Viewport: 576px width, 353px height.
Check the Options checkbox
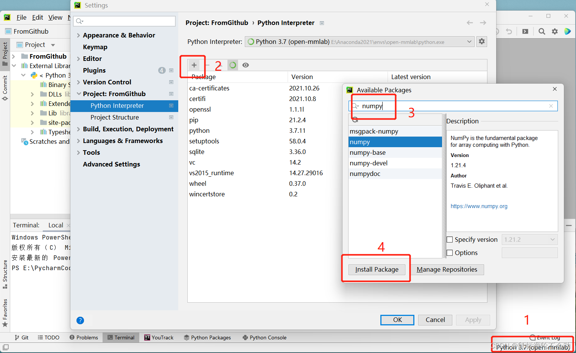tap(450, 253)
